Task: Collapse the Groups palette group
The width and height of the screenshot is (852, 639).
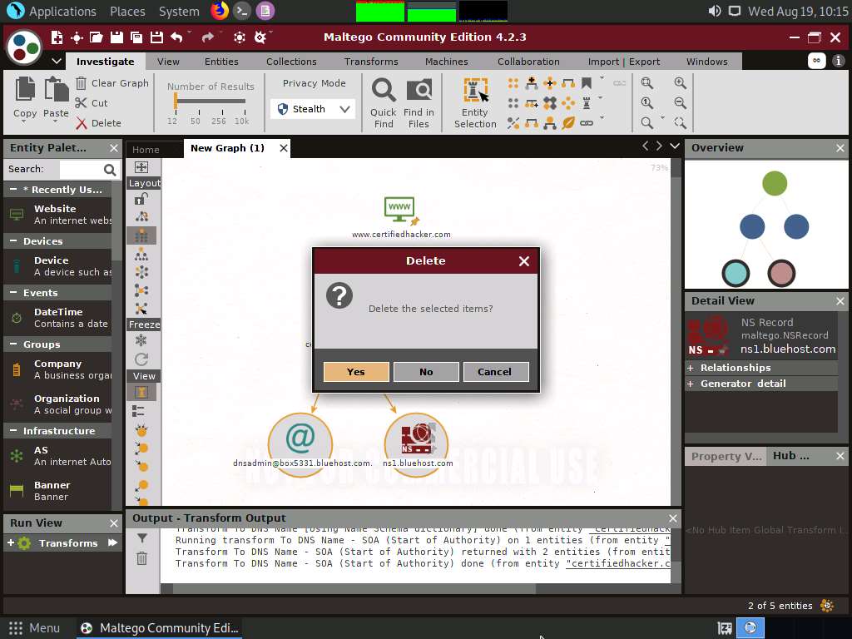Action: click(13, 344)
